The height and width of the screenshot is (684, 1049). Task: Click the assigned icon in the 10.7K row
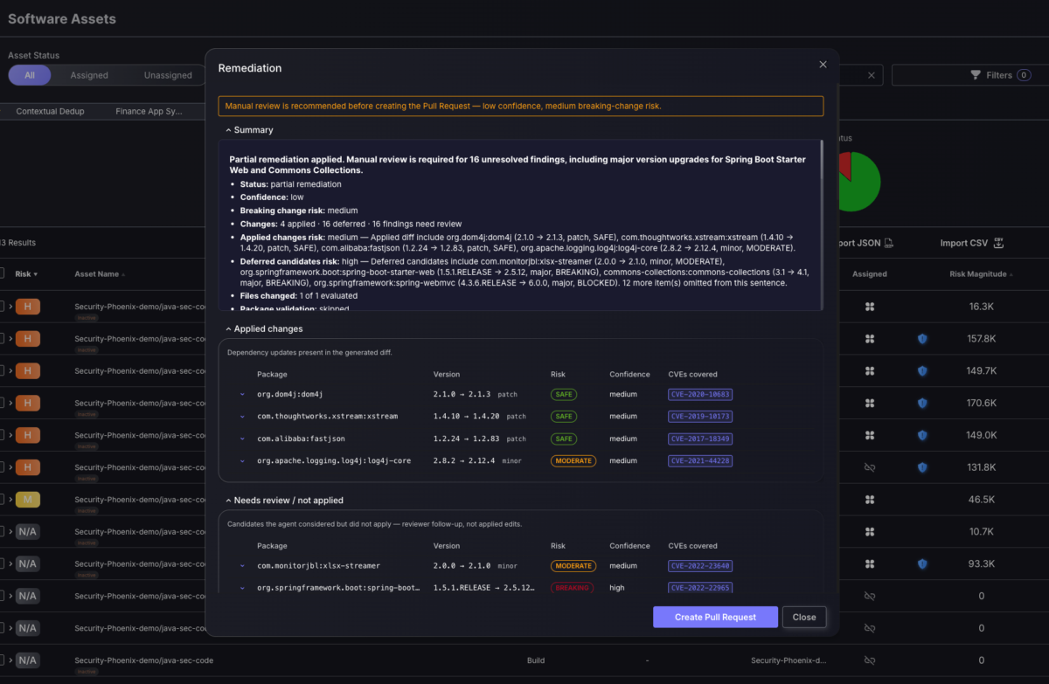tap(870, 531)
